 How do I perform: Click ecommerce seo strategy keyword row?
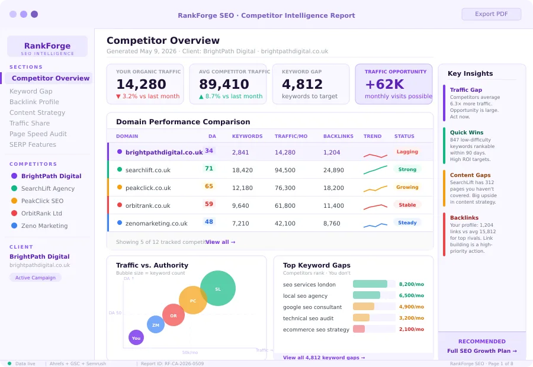pos(354,329)
